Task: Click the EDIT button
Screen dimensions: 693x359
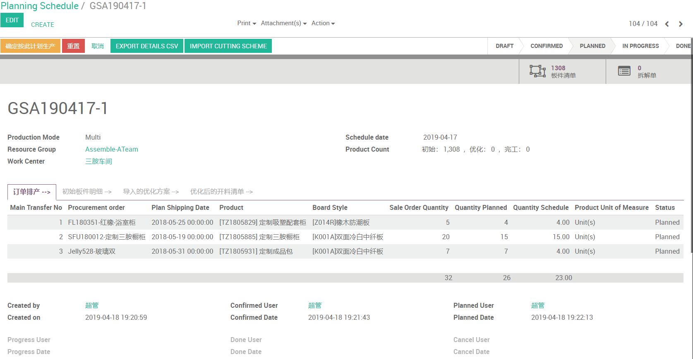Action: tap(12, 20)
